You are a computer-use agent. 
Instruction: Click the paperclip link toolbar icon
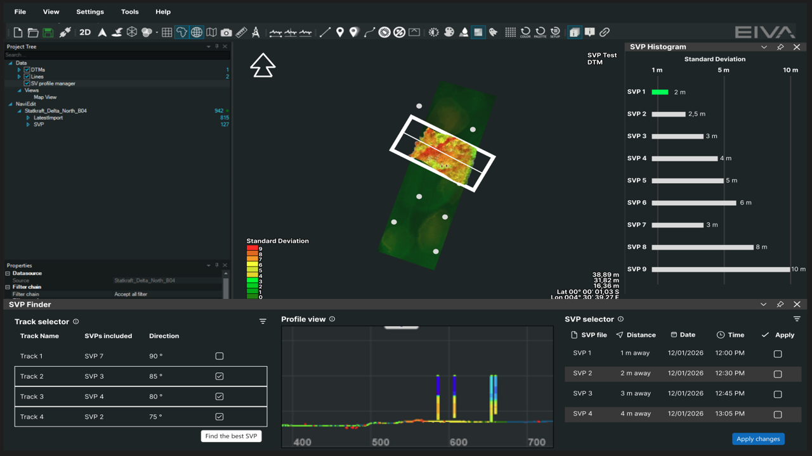(x=605, y=32)
